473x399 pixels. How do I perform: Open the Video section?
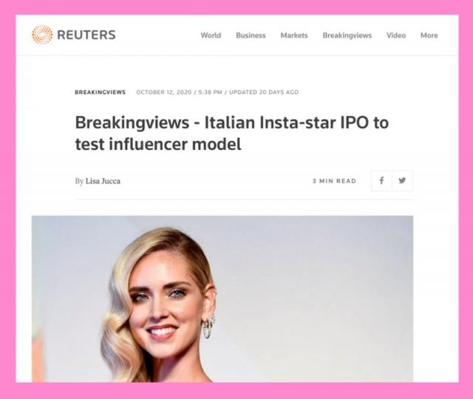pos(396,35)
